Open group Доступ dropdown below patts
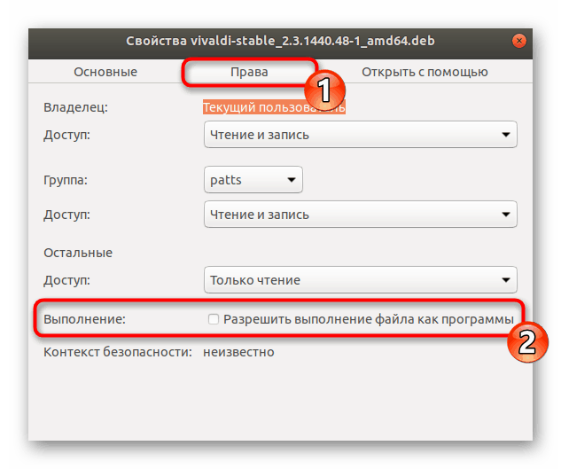 pos(361,215)
